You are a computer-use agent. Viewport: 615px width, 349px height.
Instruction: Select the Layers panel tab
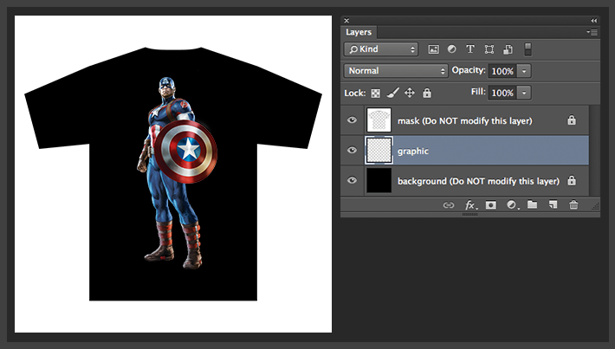(x=359, y=32)
